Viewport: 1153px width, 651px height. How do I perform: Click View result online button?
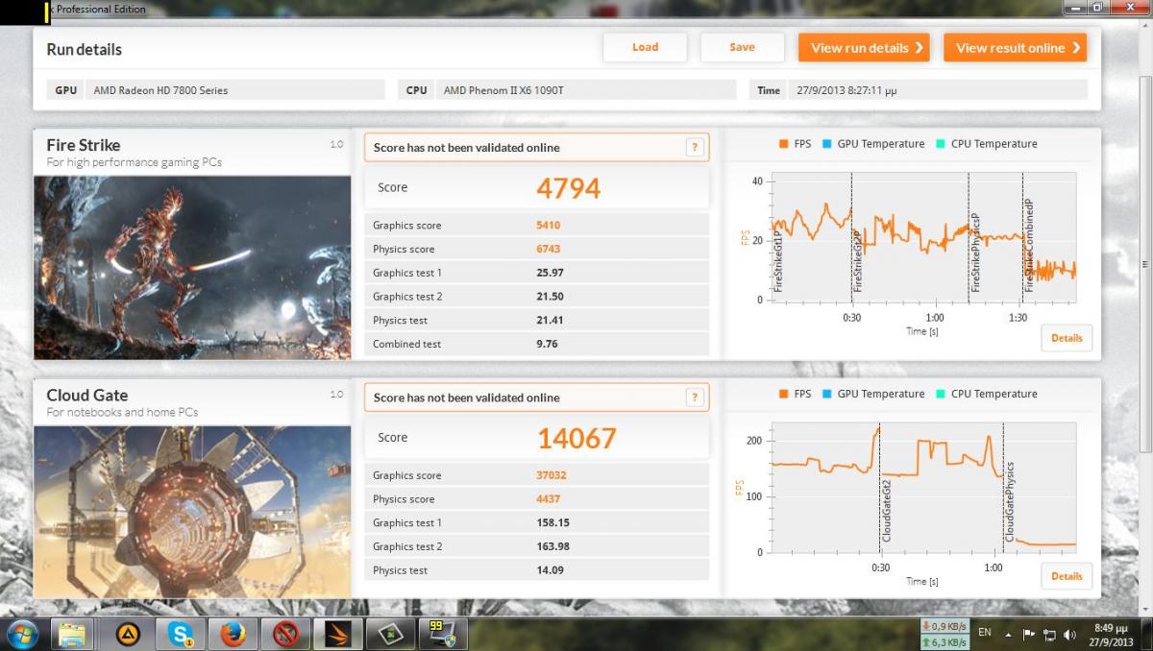click(x=1015, y=48)
